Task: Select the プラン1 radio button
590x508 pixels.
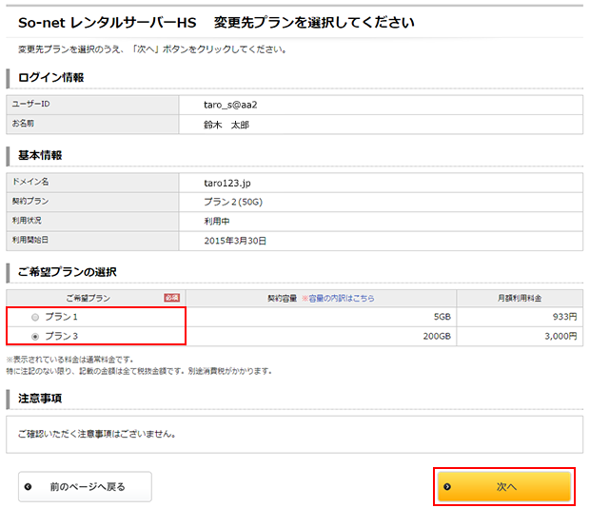Action: point(36,317)
